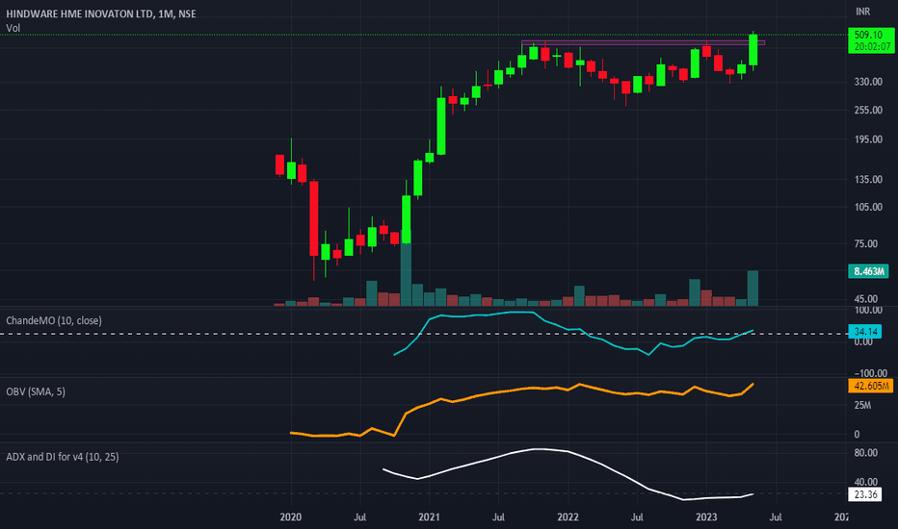898x529 pixels.
Task: Click the 40.00 ADX scale label
Action: pyautogui.click(x=866, y=482)
